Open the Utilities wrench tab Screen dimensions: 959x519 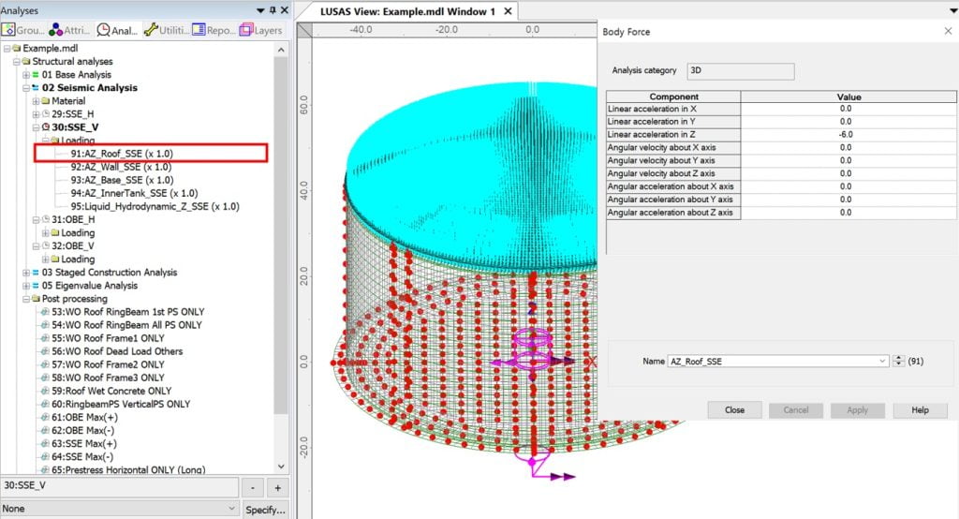(x=153, y=31)
